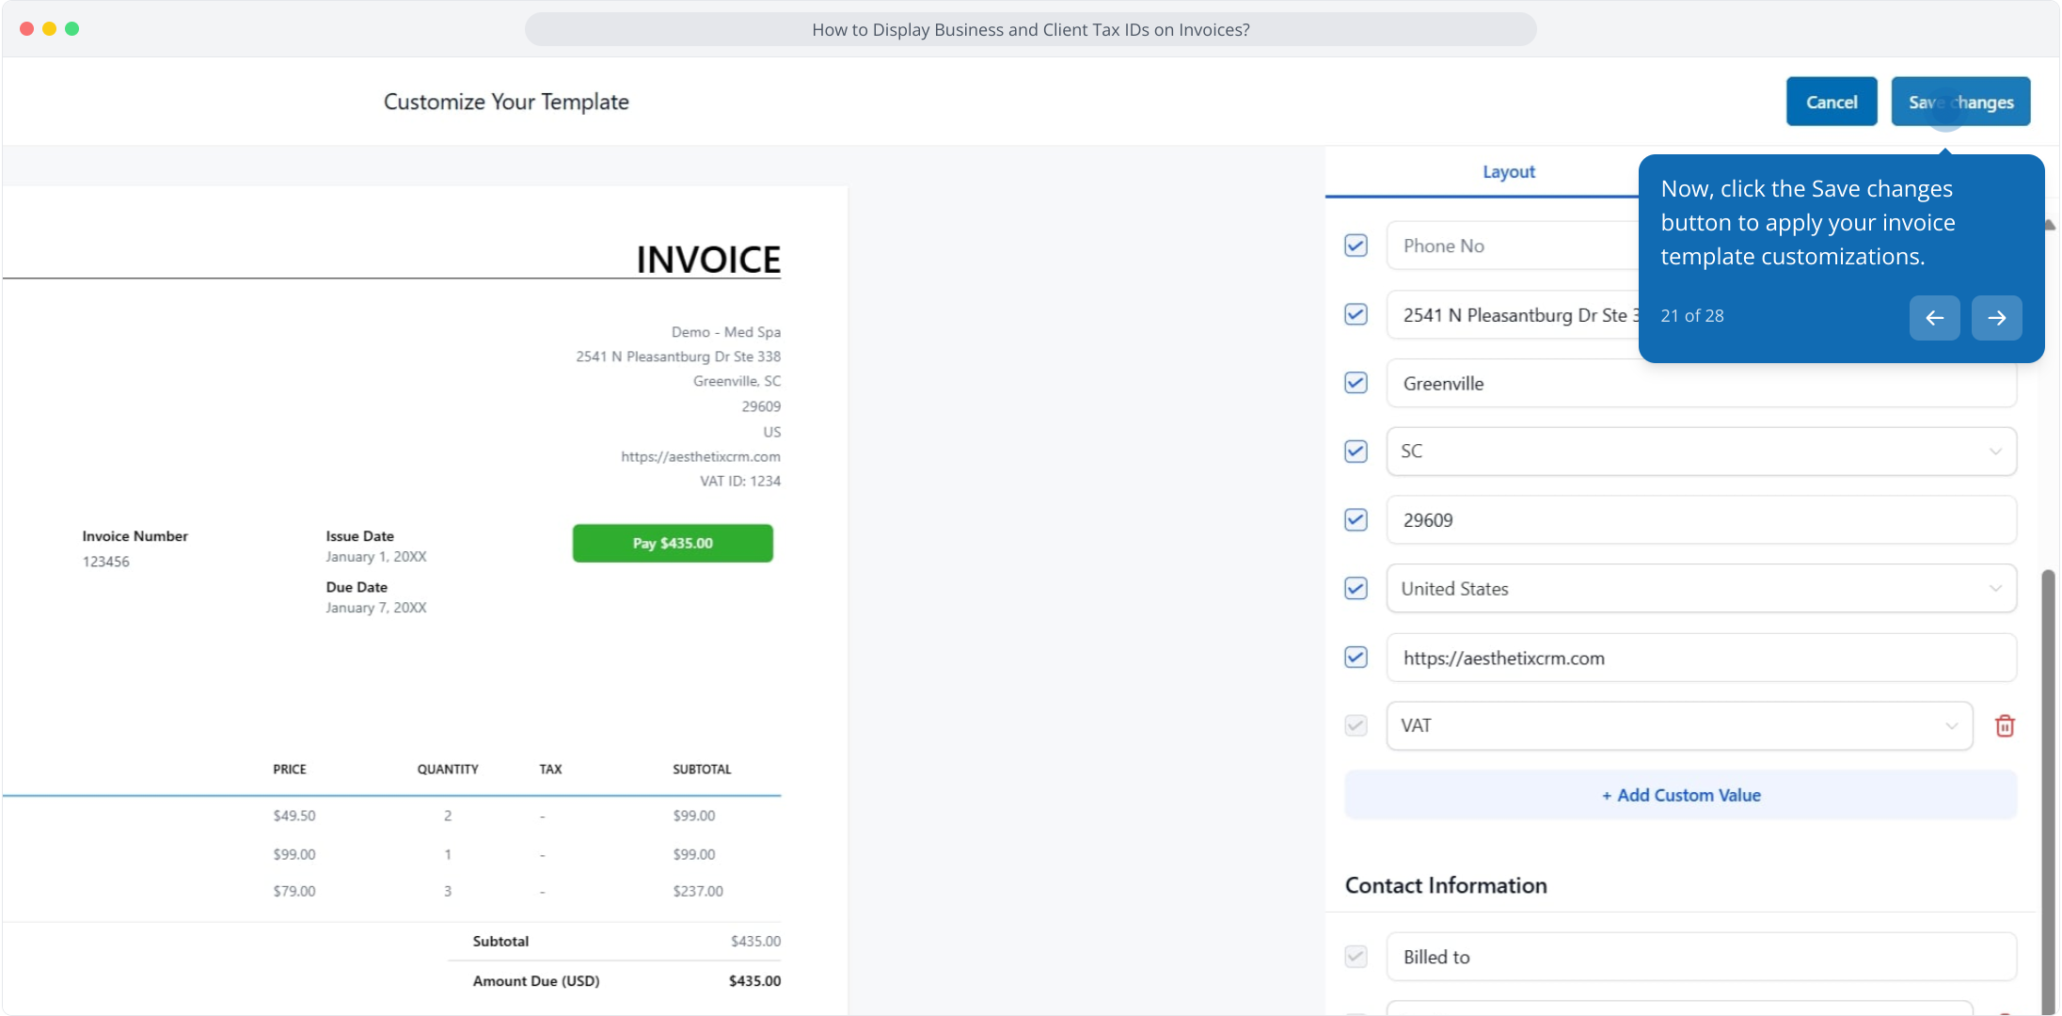Image resolution: width=2062 pixels, height=1016 pixels.
Task: Advance to next tour step arrow
Action: point(1996,318)
